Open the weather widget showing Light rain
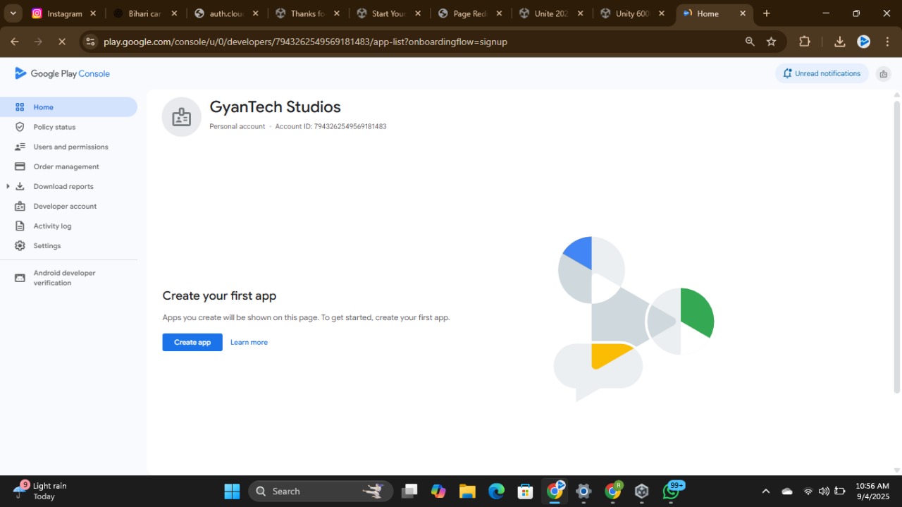The width and height of the screenshot is (902, 507). [x=41, y=491]
